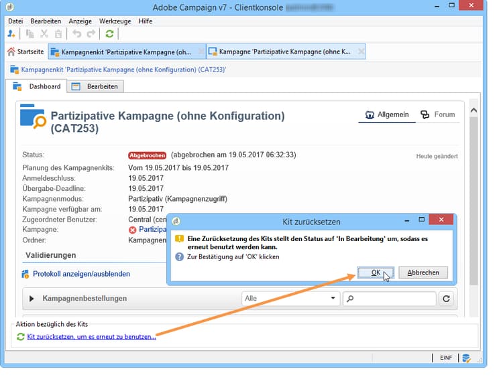
Task: Click the Partizipativ (Kampagnenzugriff) value
Action: tap(178, 199)
